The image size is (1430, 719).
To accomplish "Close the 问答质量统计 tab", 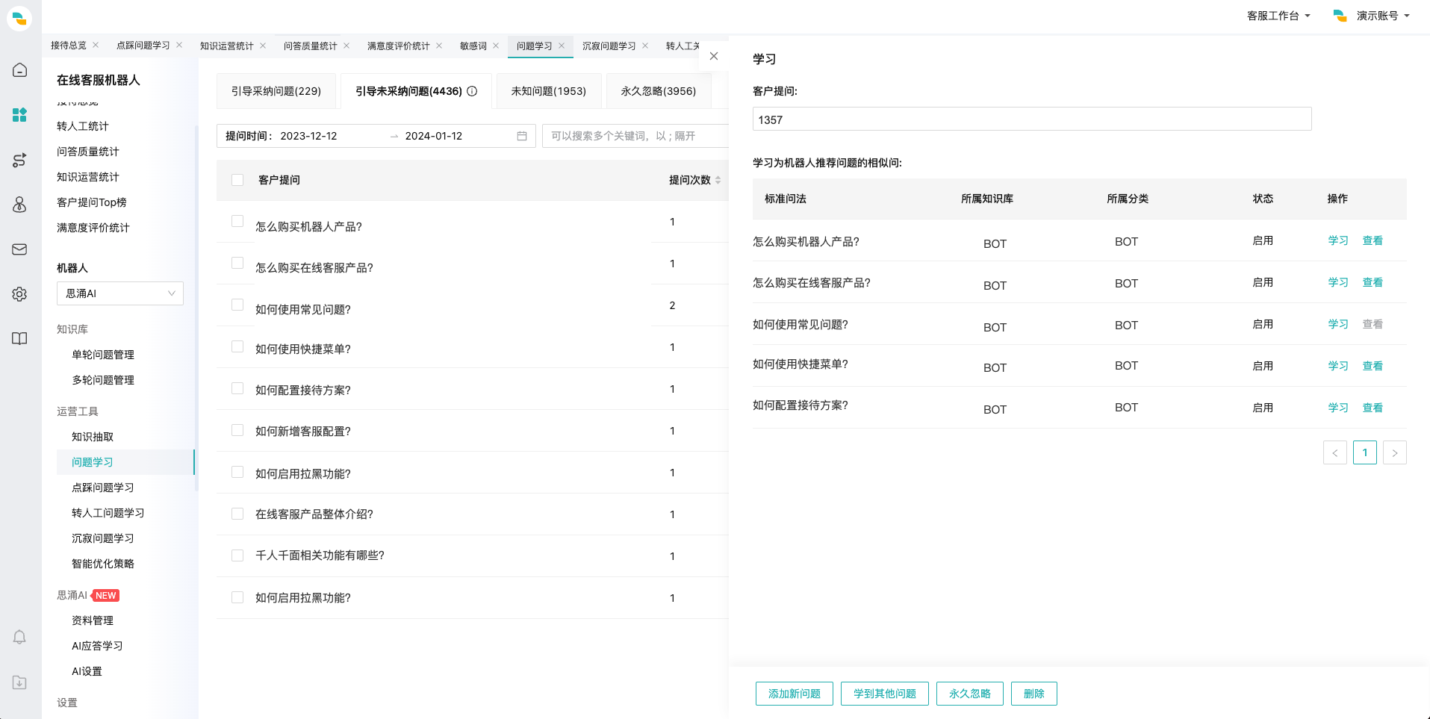I will pos(346,46).
